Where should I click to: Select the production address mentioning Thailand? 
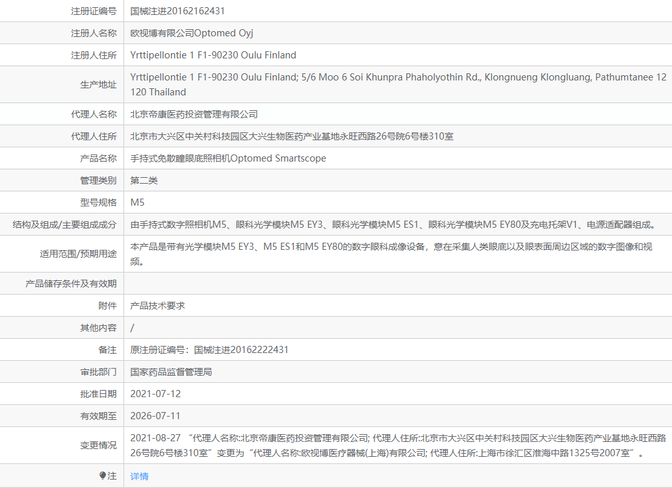[398, 84]
